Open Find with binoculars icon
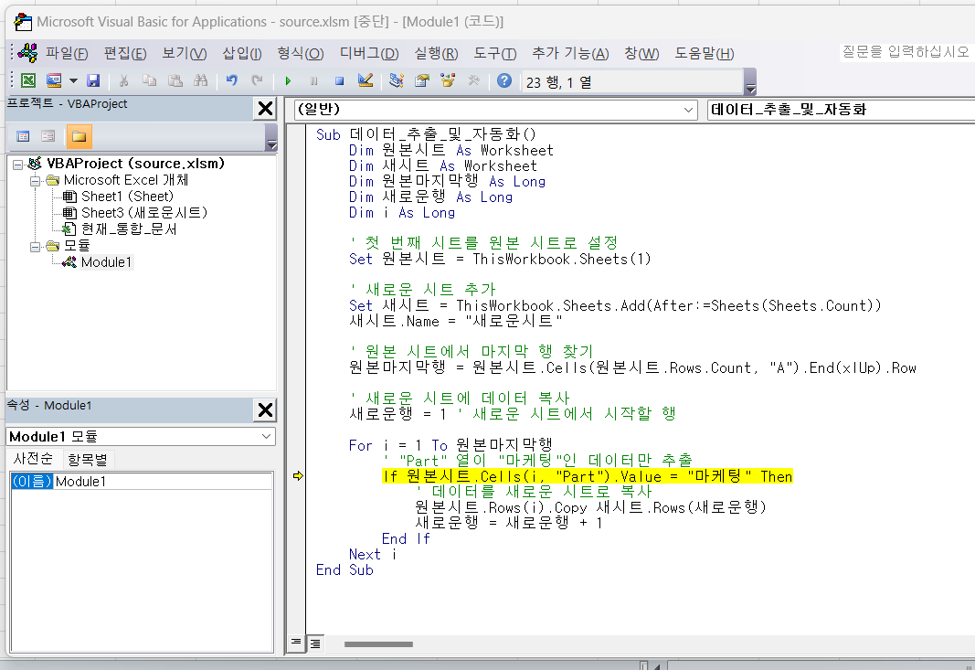Viewport: 975px width, 670px height. [200, 80]
